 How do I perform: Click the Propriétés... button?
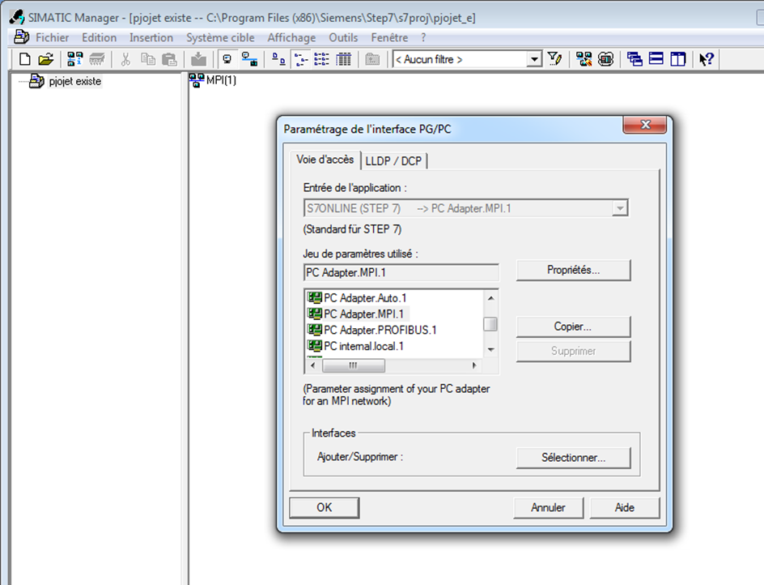573,270
